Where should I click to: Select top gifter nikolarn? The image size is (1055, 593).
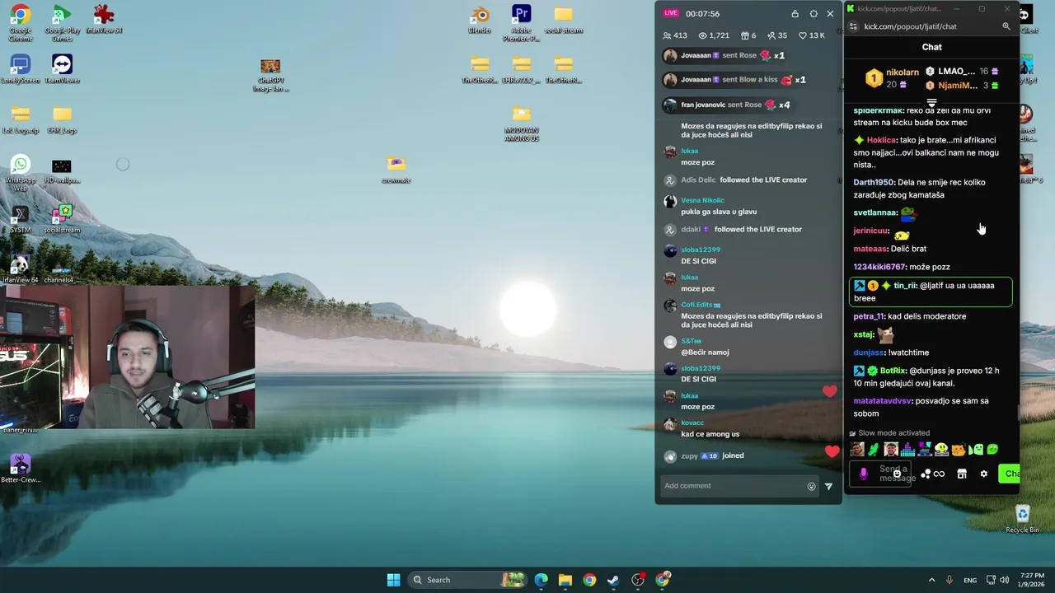tap(891, 78)
